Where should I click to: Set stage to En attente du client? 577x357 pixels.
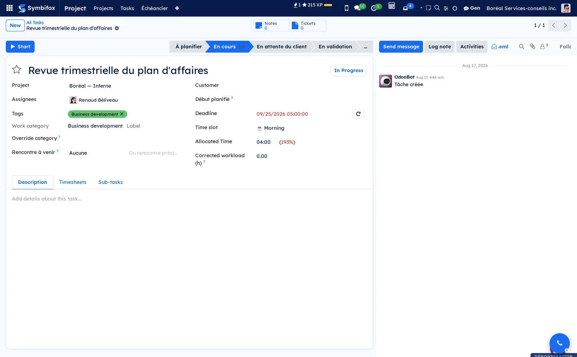[282, 47]
